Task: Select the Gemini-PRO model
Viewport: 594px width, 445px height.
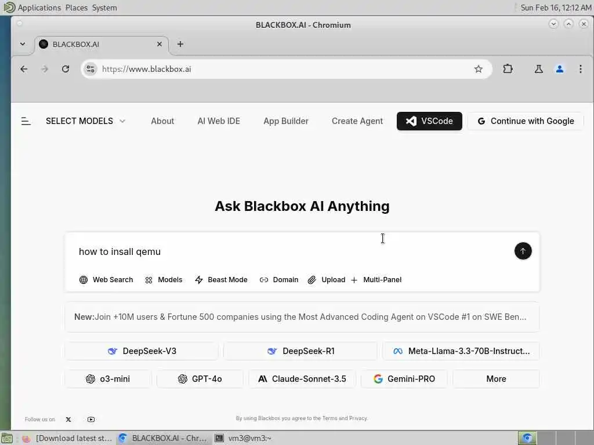Action: point(404,379)
